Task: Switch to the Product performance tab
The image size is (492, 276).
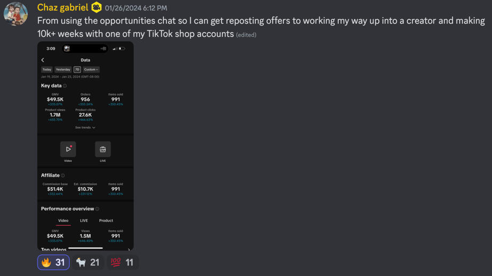Action: click(106, 220)
